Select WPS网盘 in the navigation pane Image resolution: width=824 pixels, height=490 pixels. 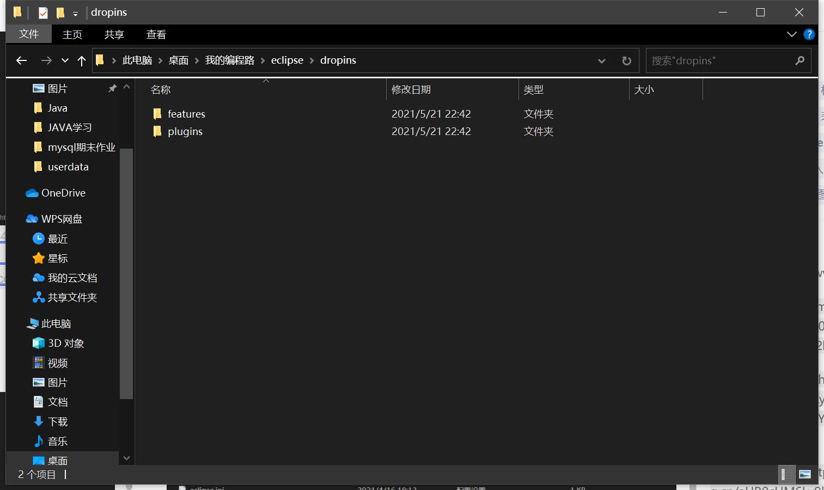[62, 219]
